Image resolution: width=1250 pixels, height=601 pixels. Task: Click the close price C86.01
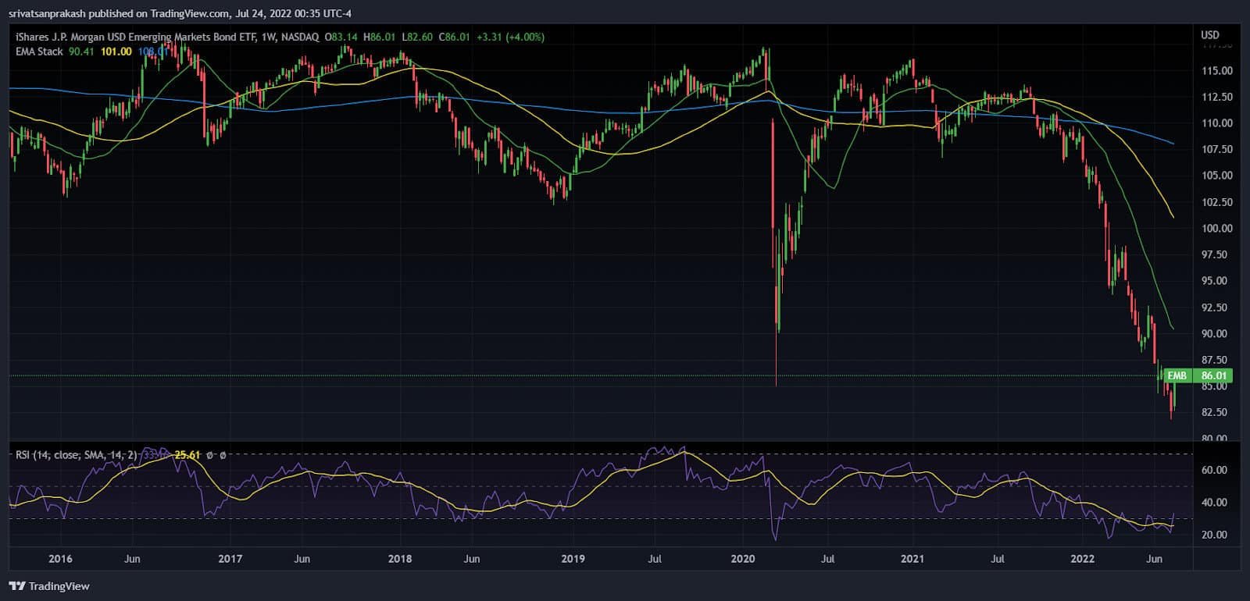(x=455, y=37)
